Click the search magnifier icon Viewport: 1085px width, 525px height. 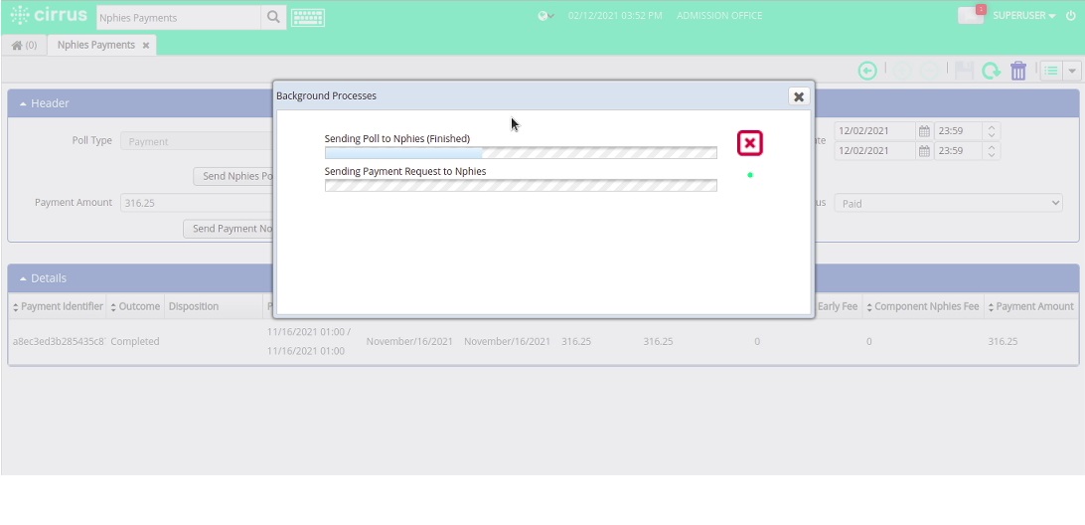pyautogui.click(x=273, y=17)
